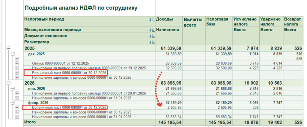Select the дек. 2025 row label
Viewport: 307px width, 127px height.
36,54
